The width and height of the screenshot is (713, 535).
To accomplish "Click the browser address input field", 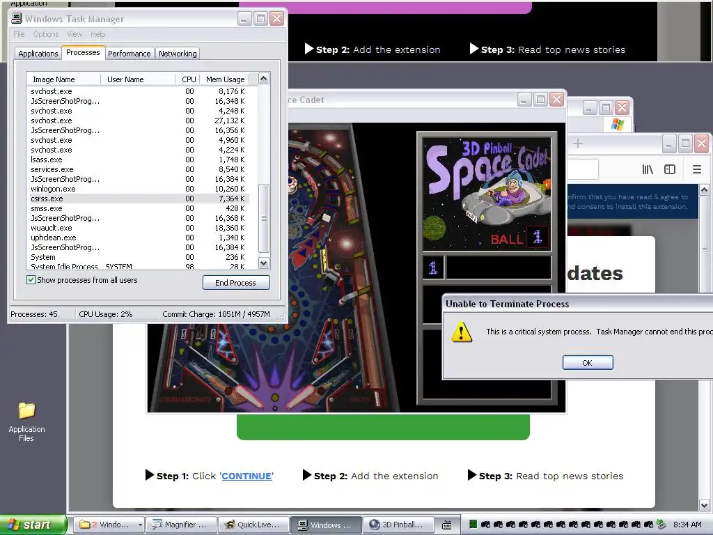I will tap(583, 169).
